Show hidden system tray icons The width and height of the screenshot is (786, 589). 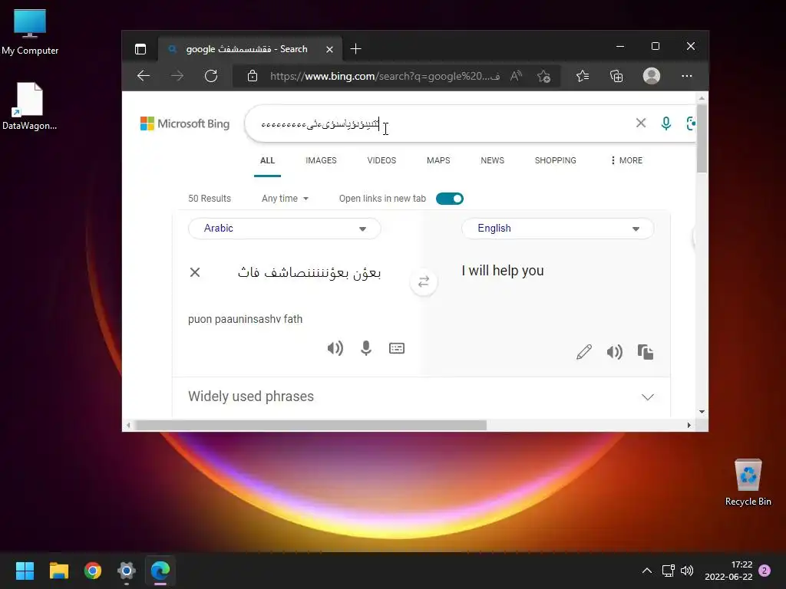point(647,571)
